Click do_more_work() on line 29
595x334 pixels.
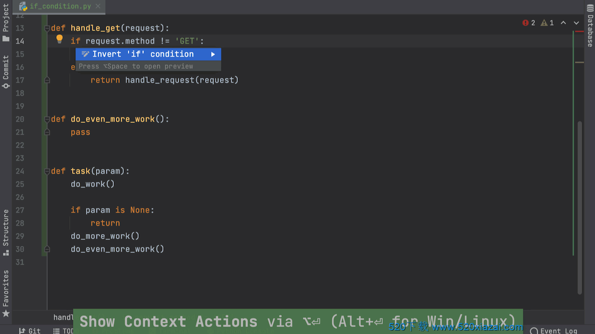pyautogui.click(x=105, y=236)
